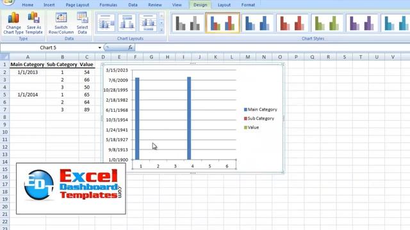Viewport: 410px width, 230px height.
Task: Click into the formula bar
Action: 272,48
